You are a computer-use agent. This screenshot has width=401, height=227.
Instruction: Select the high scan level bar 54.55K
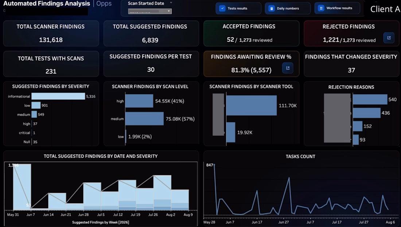click(139, 101)
